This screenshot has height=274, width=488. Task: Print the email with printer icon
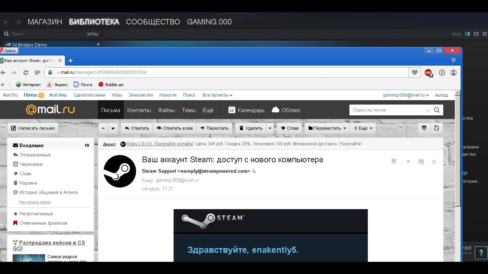click(424, 128)
